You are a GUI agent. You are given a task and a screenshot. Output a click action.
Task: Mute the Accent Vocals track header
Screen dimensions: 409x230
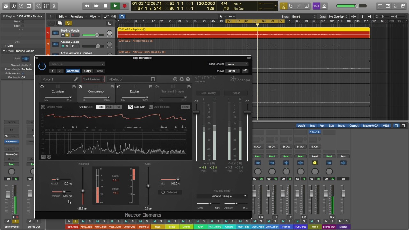tap(63, 46)
